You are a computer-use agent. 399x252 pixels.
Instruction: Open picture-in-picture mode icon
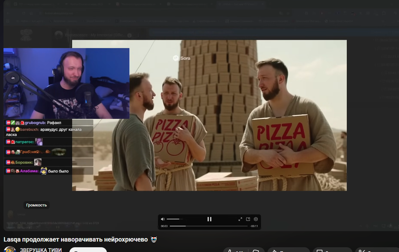point(248,219)
